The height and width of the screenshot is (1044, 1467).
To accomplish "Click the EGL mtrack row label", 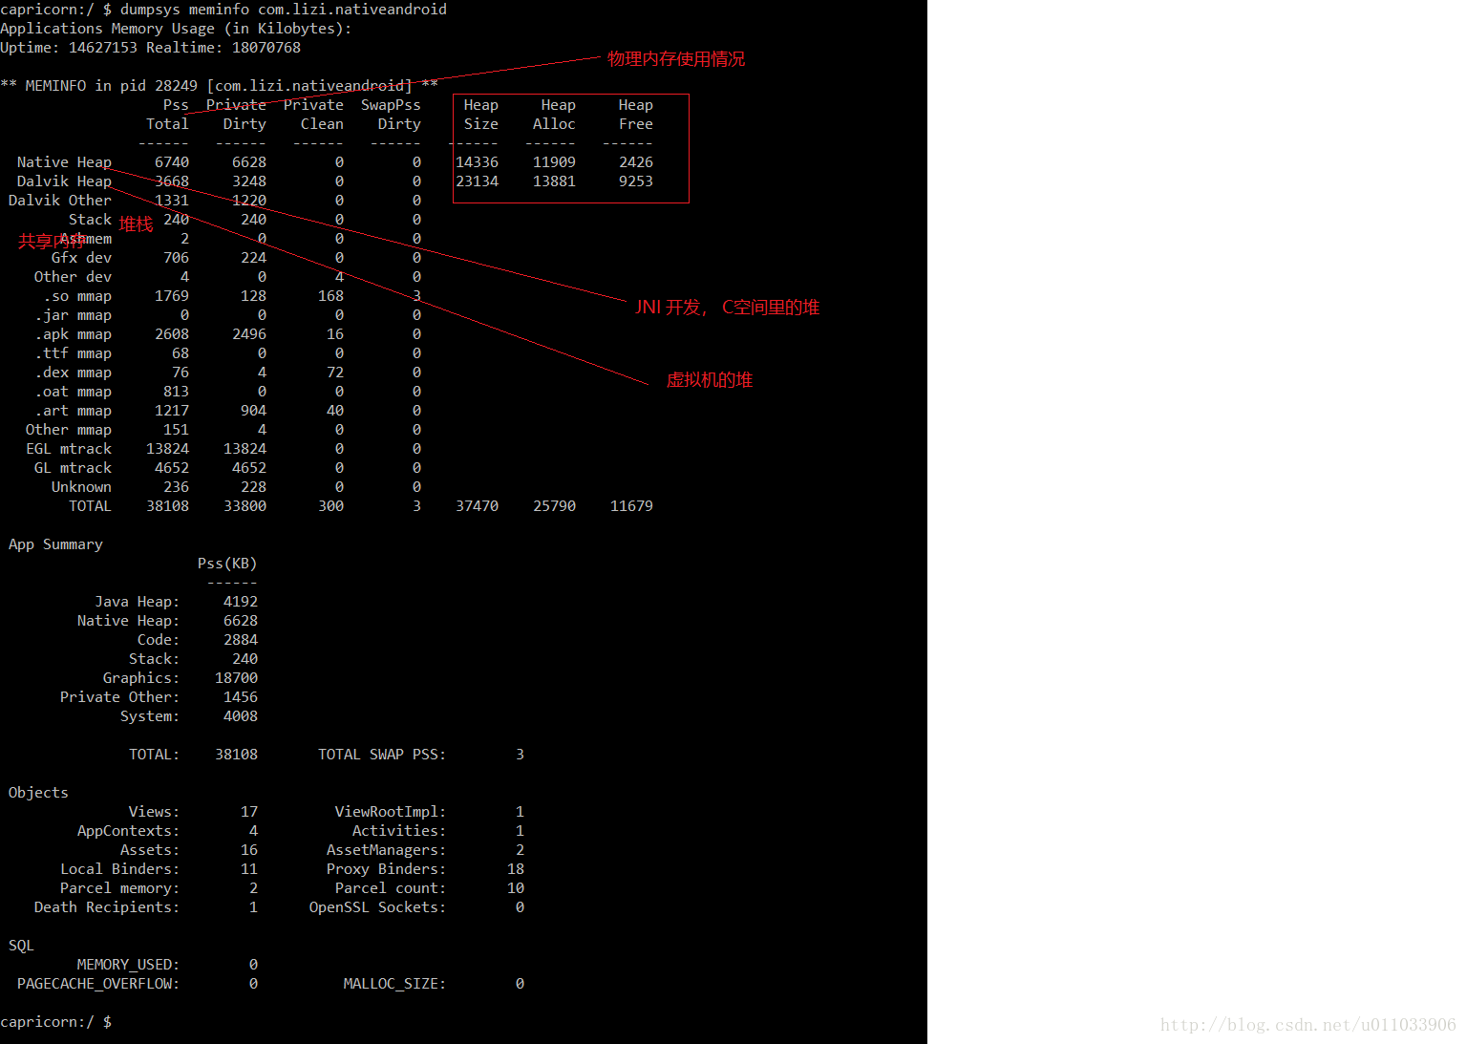I will pyautogui.click(x=69, y=449).
